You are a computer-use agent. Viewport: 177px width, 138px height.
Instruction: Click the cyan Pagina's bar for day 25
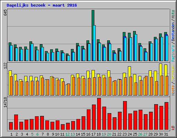pyautogui.click(x=136, y=48)
